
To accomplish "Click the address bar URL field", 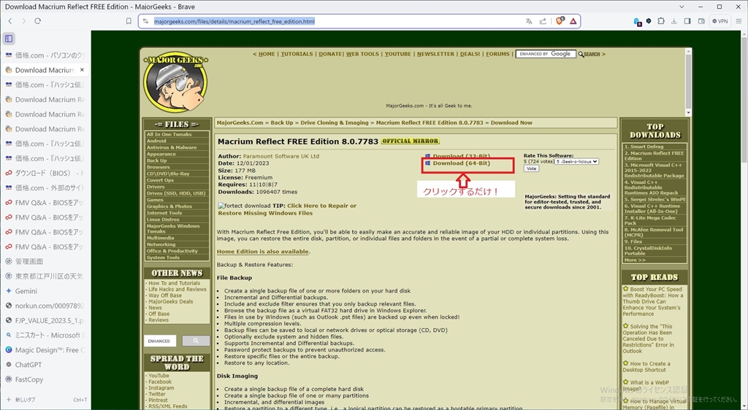I will point(334,21).
